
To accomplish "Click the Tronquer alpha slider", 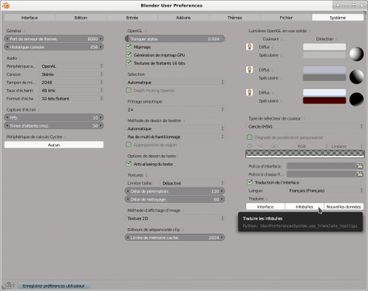I will click(x=175, y=39).
